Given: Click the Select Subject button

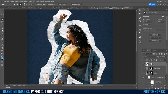Looking at the screenshot, I should [62, 4].
